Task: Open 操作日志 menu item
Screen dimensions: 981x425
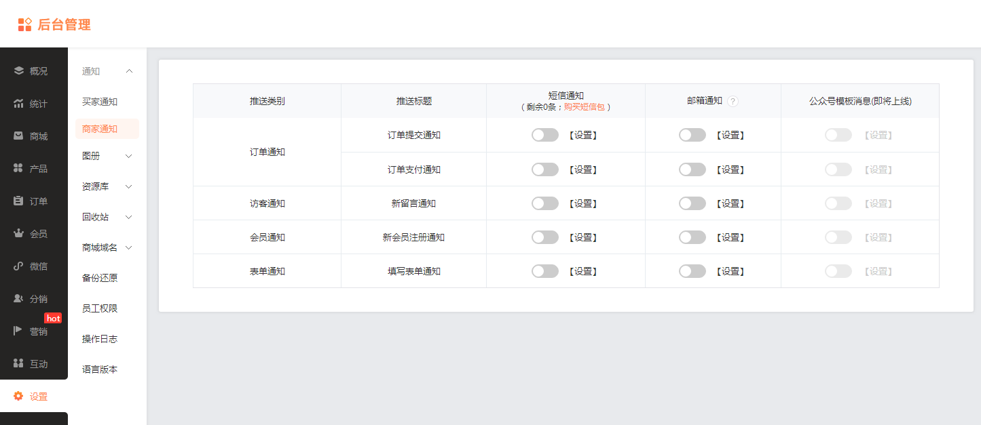Action: 100,339
